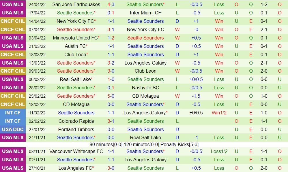Open the Colorado Rapids team link
Image resolution: width=288 pixels, height=172 pixels.
coord(76,121)
